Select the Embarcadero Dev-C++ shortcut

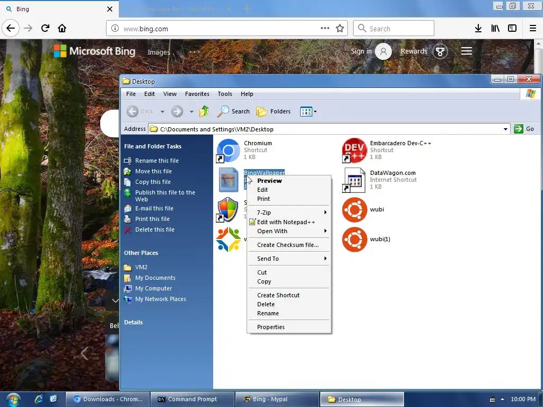pos(354,150)
